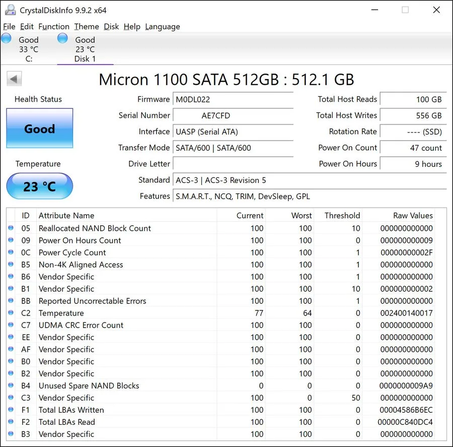Click the Power On Count value 47 count
The width and height of the screenshot is (453, 447).
(413, 148)
